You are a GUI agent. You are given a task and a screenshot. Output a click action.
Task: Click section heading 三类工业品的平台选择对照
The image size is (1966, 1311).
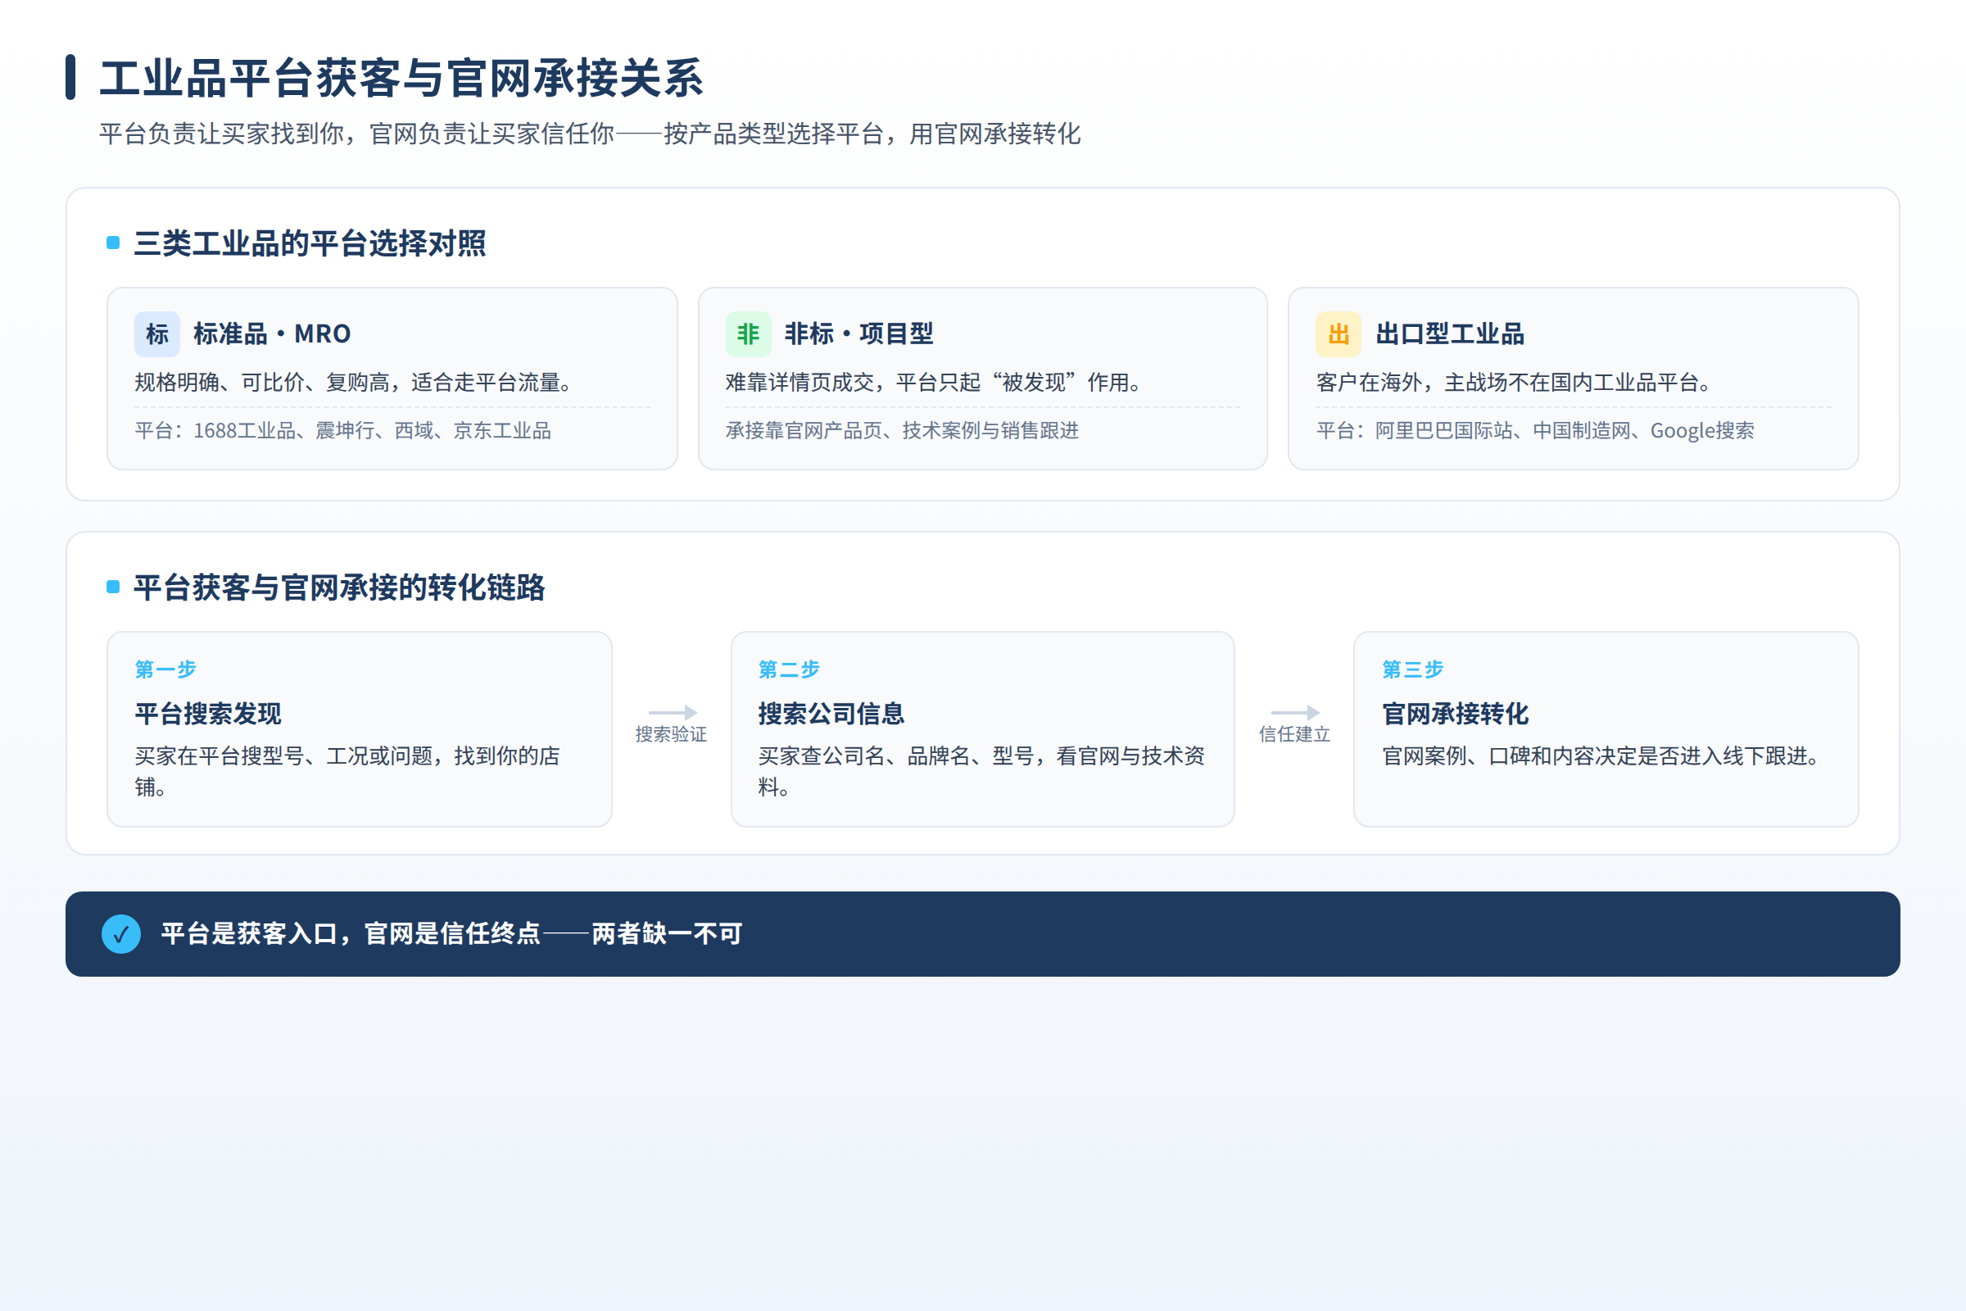click(x=310, y=243)
